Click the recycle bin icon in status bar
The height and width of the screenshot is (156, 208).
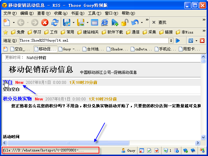[x=165, y=150]
